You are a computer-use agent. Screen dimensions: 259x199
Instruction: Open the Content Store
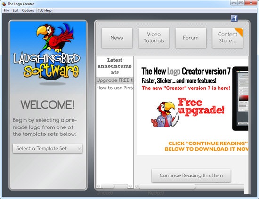[x=227, y=38]
